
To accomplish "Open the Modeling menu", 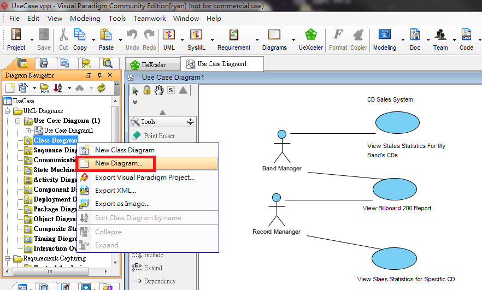I will (85, 19).
